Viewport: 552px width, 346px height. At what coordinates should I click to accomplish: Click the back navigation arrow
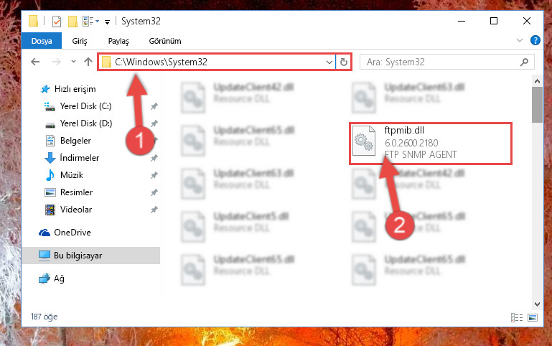[x=35, y=62]
